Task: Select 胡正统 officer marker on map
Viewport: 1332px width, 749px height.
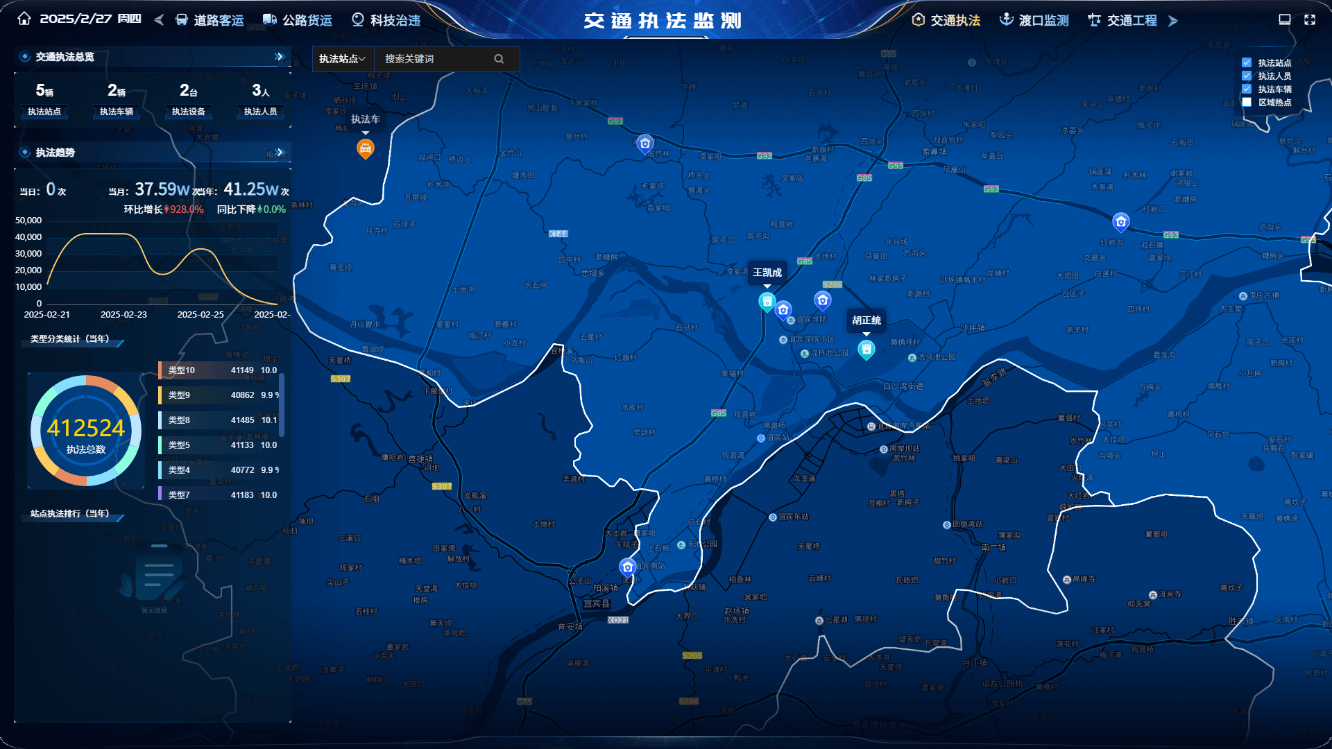Action: [x=866, y=349]
